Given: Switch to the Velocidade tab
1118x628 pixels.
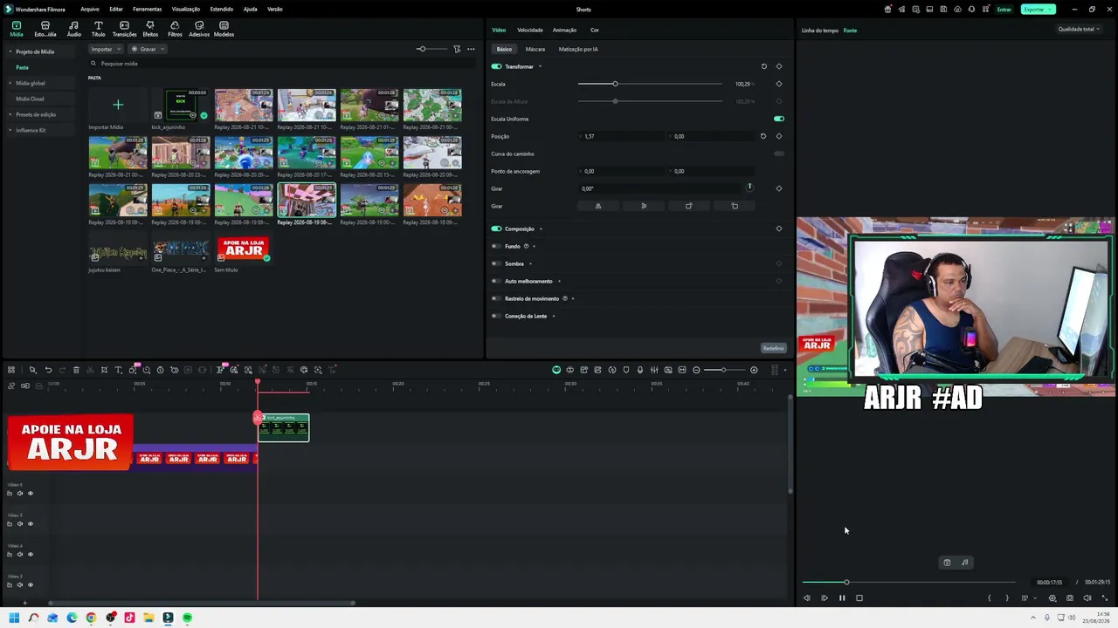Looking at the screenshot, I should [x=530, y=30].
